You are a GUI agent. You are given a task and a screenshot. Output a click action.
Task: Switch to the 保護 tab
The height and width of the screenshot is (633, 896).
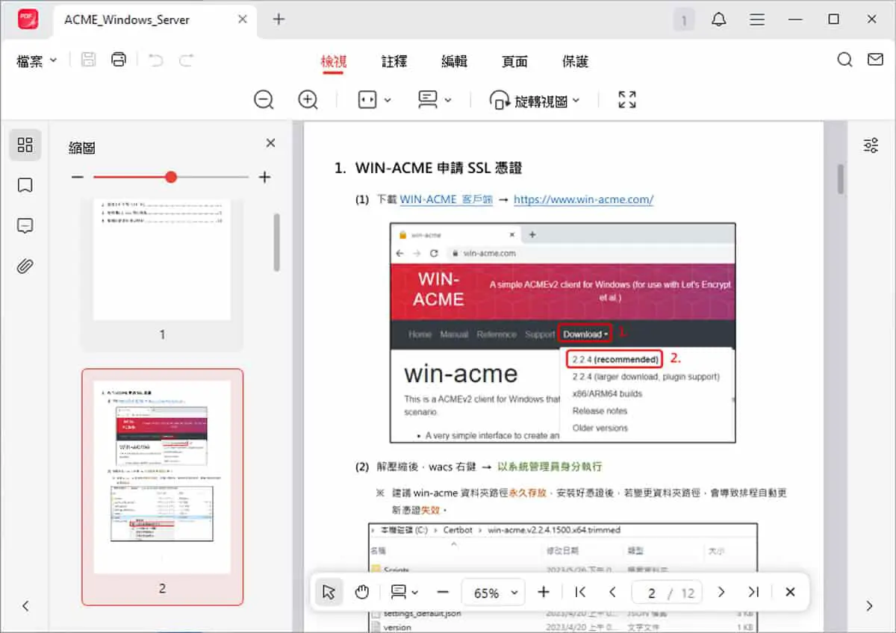click(x=575, y=62)
